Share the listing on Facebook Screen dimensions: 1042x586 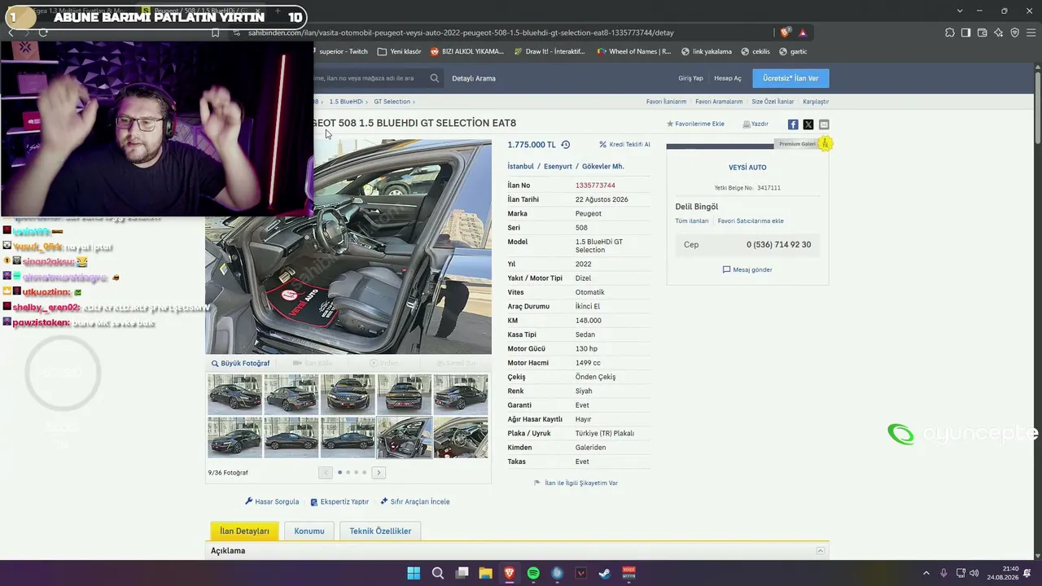click(x=793, y=125)
